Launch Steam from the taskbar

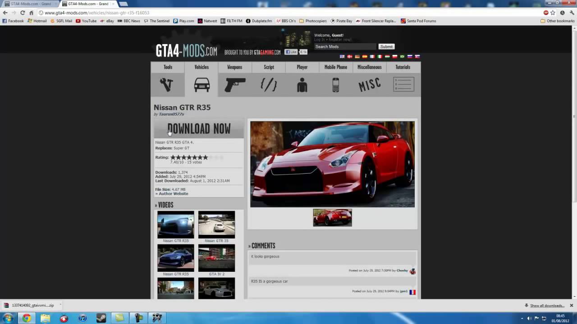pyautogui.click(x=101, y=318)
